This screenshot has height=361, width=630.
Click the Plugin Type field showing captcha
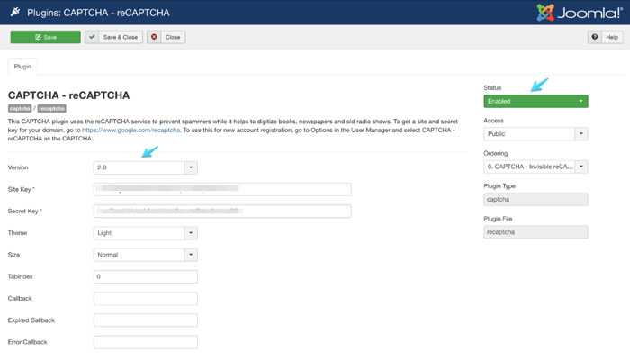coord(535,199)
